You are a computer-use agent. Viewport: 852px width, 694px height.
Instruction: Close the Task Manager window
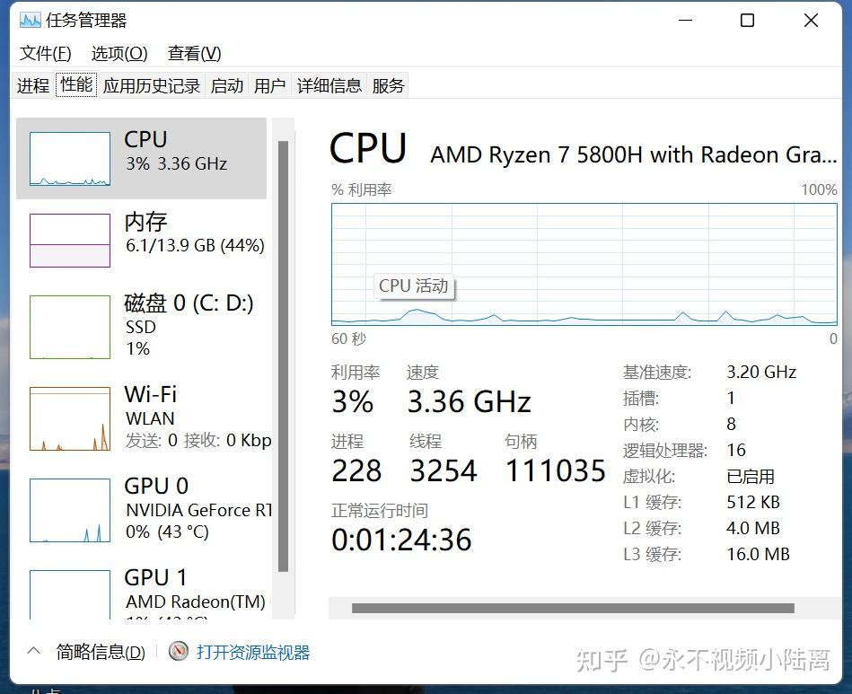811,21
